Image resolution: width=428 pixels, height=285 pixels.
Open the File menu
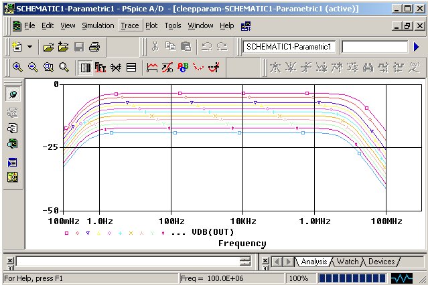pyautogui.click(x=29, y=25)
